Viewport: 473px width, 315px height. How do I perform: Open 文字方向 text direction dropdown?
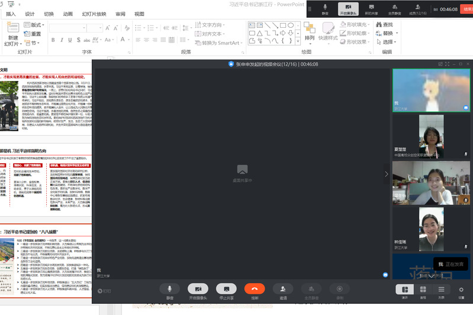click(x=210, y=25)
